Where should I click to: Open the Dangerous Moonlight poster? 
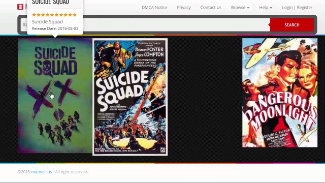tap(280, 93)
